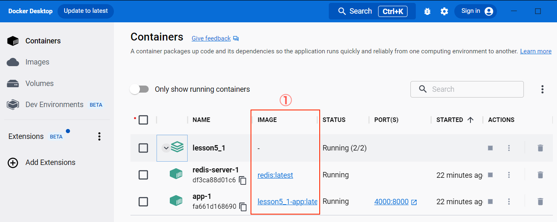Open the Extensions three-dot menu
This screenshot has width=557, height=222.
pyautogui.click(x=99, y=136)
